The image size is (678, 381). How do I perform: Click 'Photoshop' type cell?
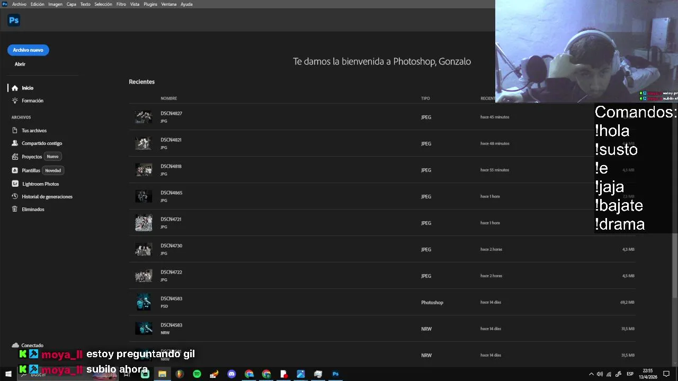click(x=432, y=303)
